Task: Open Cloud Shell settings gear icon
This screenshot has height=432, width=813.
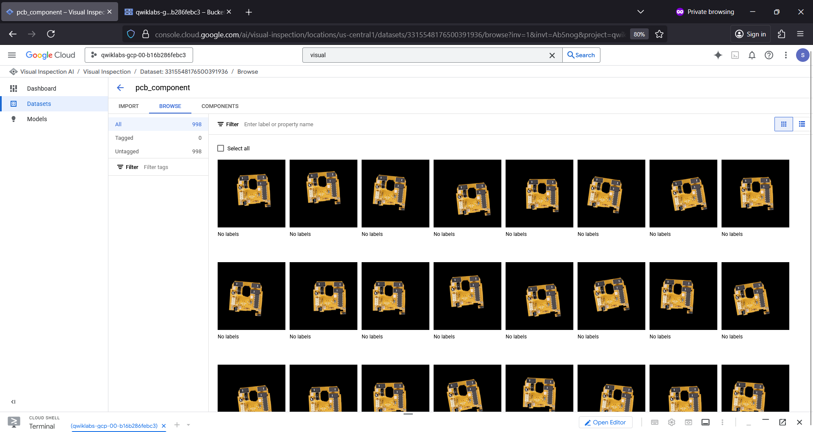Action: pyautogui.click(x=672, y=422)
